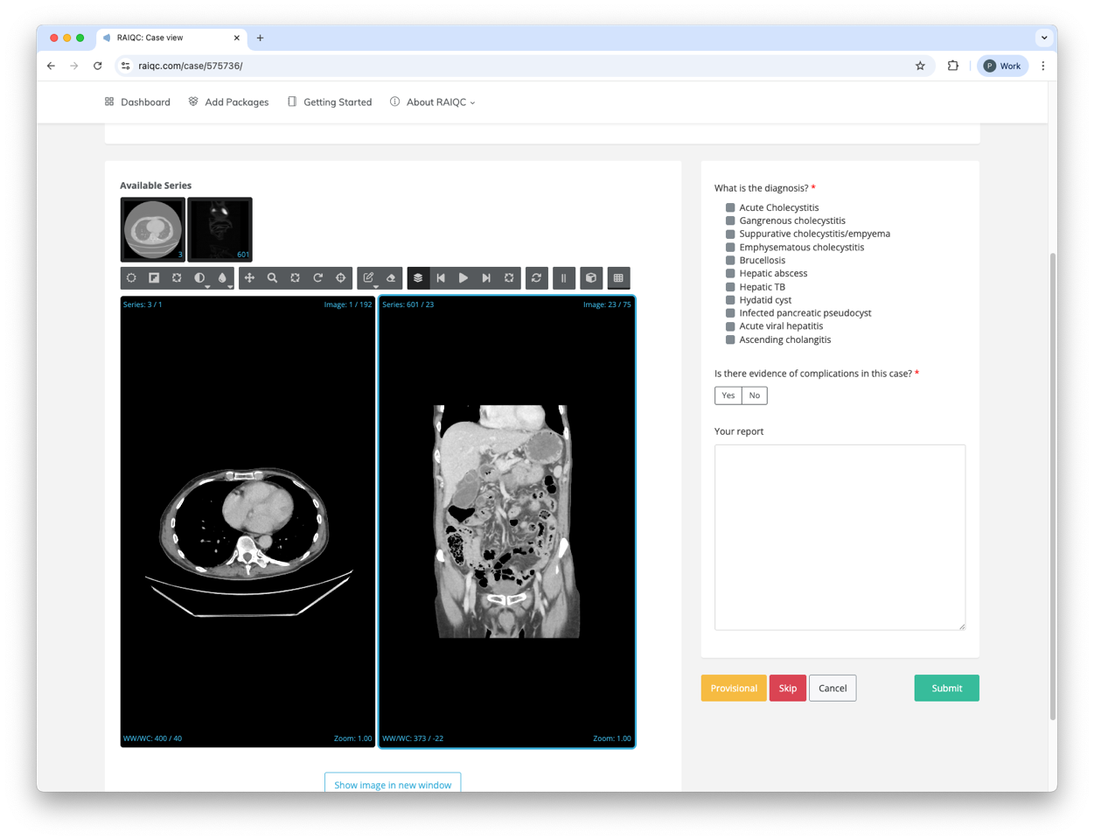The height and width of the screenshot is (840, 1094).
Task: Check the Hepatic abscess option
Action: point(730,273)
